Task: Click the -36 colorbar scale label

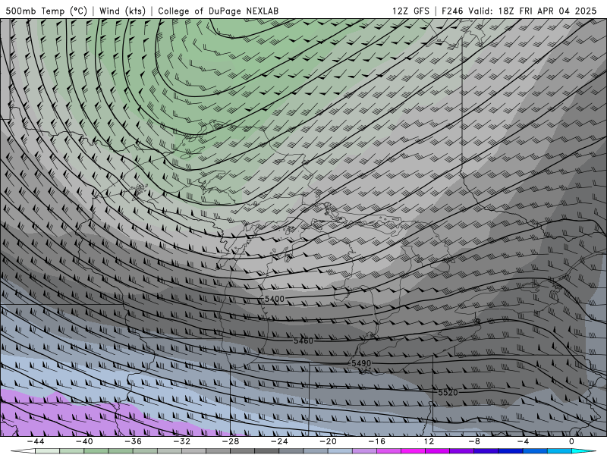Action: tap(133, 441)
